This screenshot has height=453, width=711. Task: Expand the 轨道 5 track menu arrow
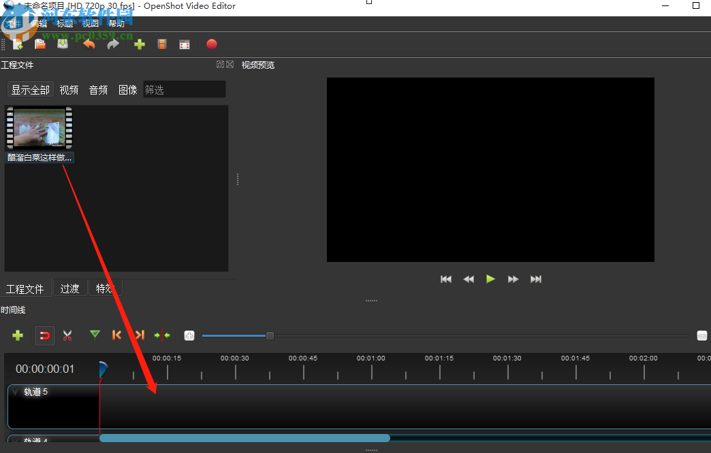tap(16, 392)
